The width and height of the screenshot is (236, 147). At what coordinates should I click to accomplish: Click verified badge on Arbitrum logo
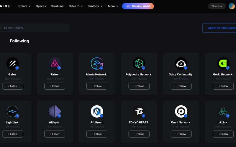pyautogui.click(x=101, y=116)
